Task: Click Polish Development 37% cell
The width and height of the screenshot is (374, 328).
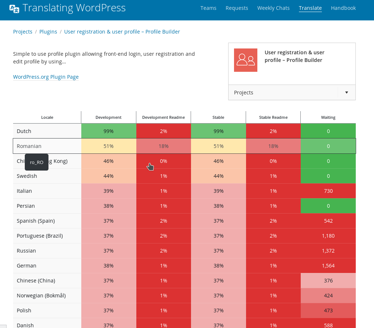Action: click(x=109, y=311)
